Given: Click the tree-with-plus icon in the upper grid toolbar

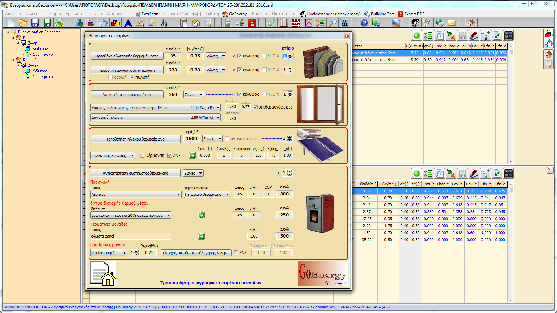Looking at the screenshot, I should coord(485,35).
